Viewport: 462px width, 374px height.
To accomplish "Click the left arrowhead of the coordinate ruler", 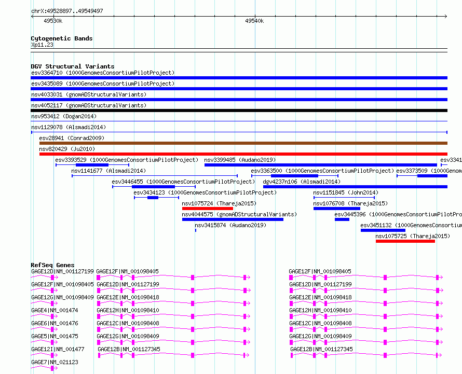I will tap(32, 17).
